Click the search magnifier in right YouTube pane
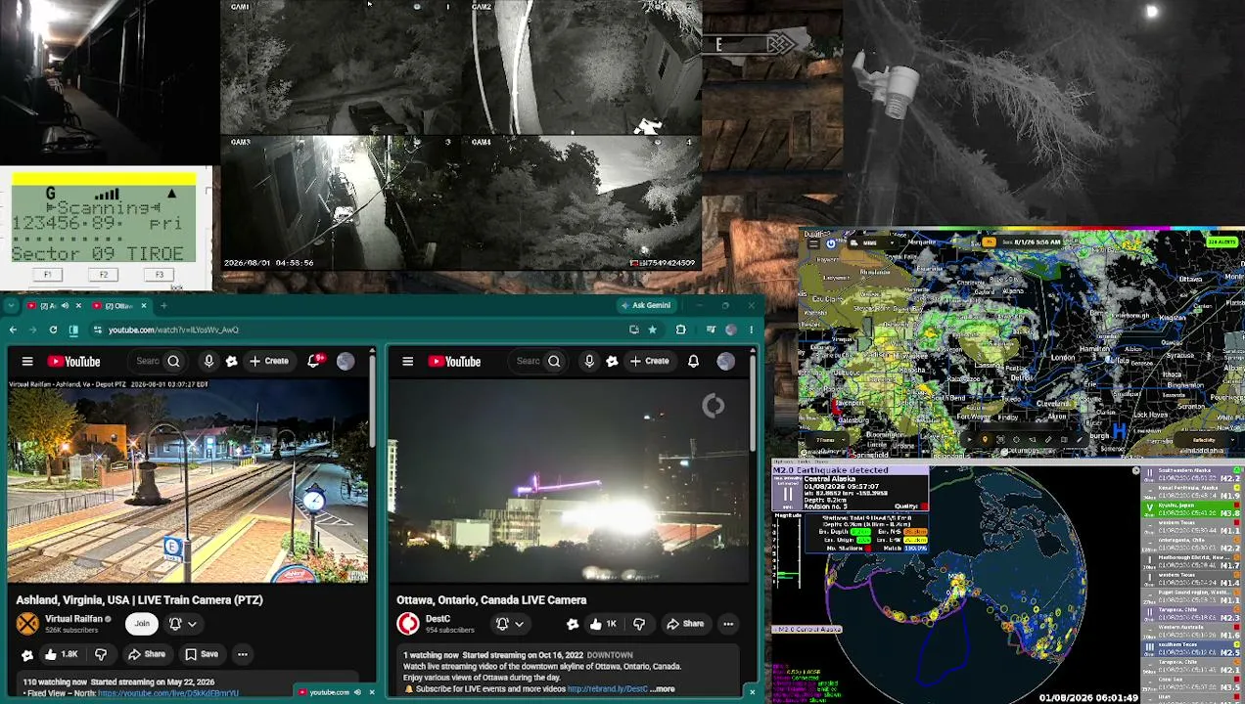 tap(554, 362)
